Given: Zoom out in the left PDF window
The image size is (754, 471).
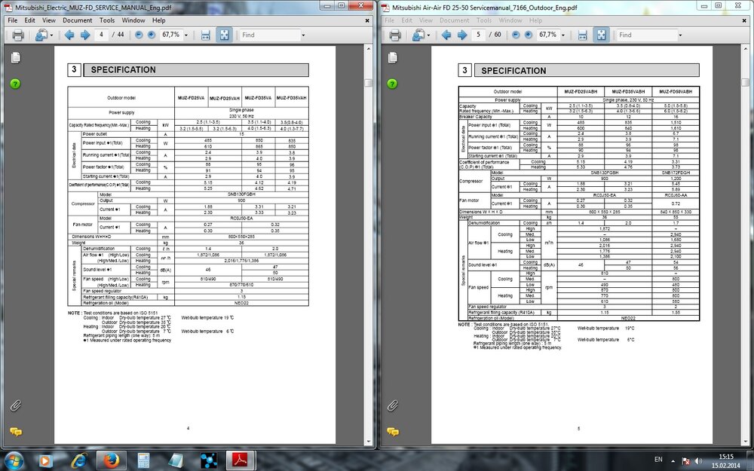Looking at the screenshot, I should pyautogui.click(x=139, y=35).
